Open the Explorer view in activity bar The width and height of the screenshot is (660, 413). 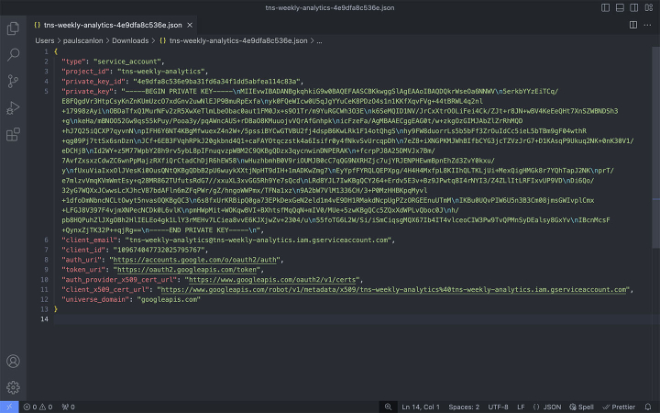(13, 28)
